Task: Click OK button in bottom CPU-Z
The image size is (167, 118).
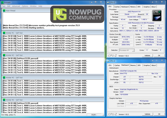Action: click(159, 114)
